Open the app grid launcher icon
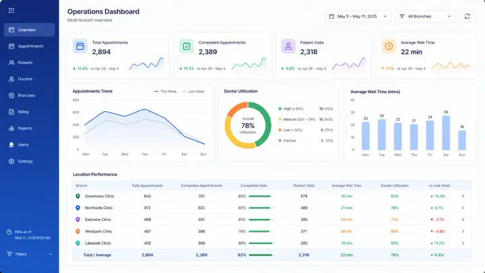 tap(11, 11)
